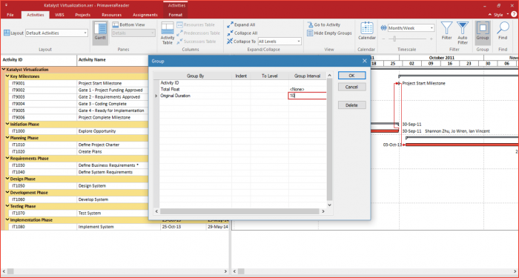This screenshot has width=519, height=278.
Task: Open the quick access toolbar dropdown
Action: point(7,5)
